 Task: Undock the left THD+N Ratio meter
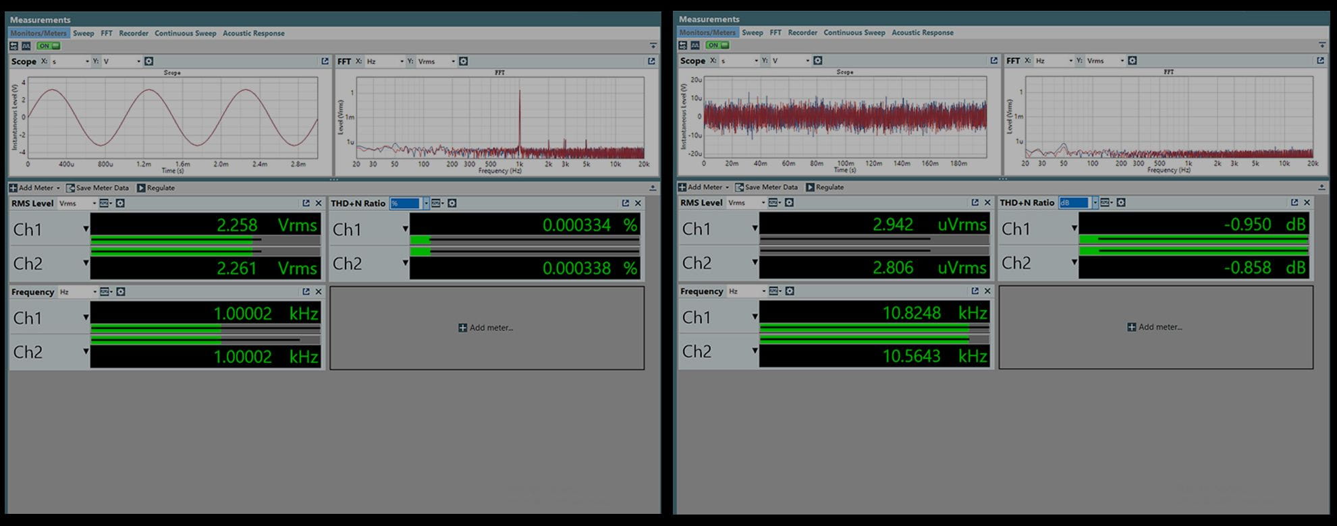[625, 203]
